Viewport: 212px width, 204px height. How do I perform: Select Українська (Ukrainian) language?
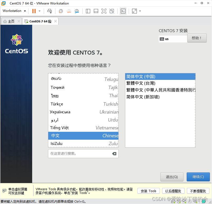coord(83,112)
